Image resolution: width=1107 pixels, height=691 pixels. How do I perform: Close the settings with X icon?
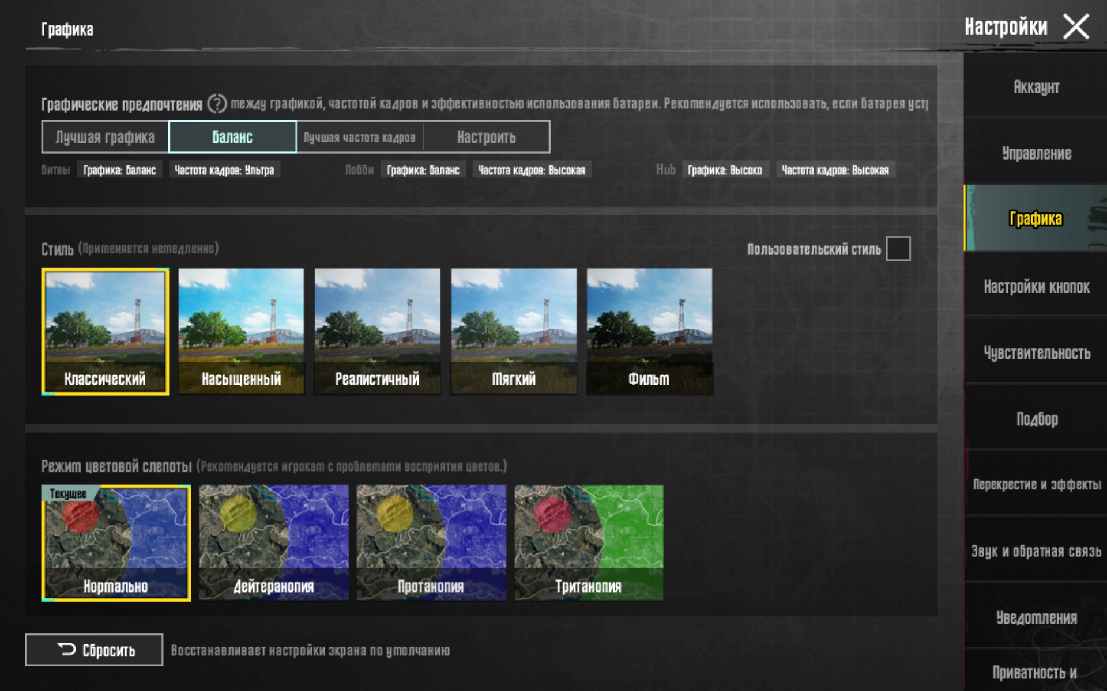click(x=1075, y=26)
